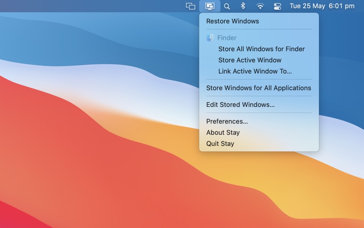Open Spotlight search magnifying glass

[227, 6]
